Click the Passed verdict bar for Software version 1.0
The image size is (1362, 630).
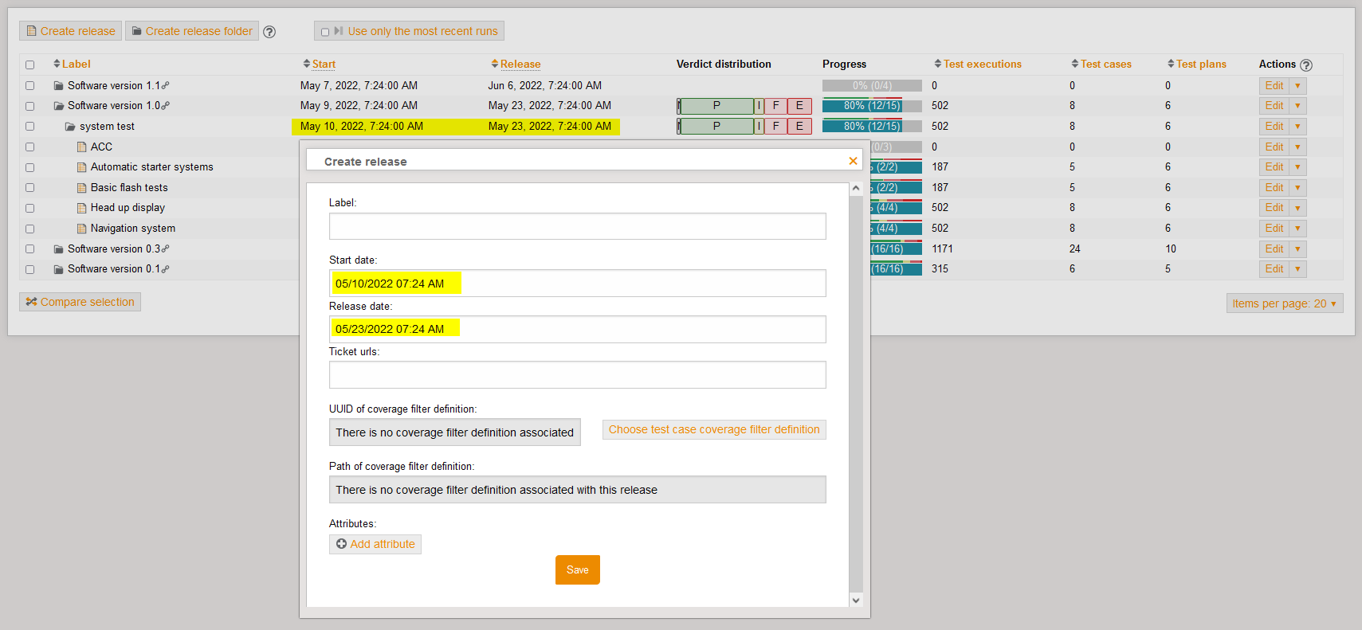pyautogui.click(x=716, y=106)
